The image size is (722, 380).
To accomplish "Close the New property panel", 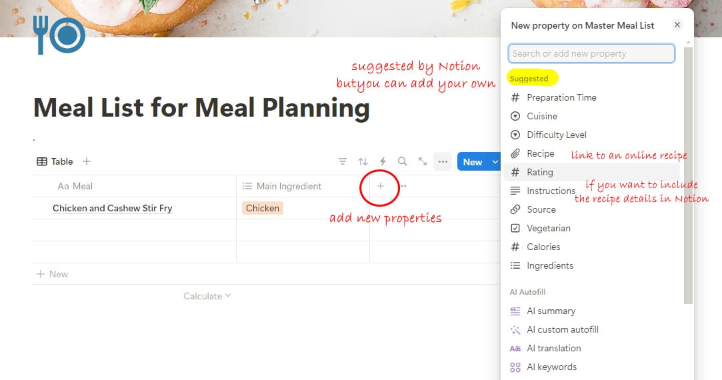I will [677, 25].
